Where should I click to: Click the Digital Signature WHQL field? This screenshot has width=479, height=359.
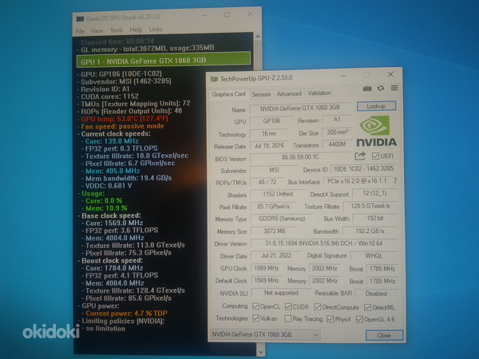pos(374,256)
